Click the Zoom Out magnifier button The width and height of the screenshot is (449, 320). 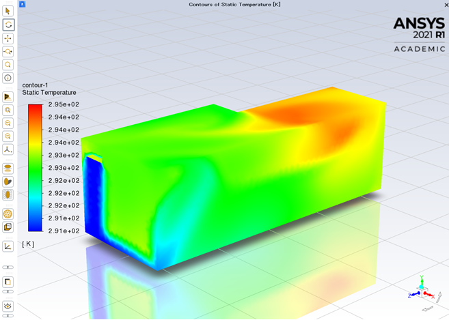tap(8, 136)
